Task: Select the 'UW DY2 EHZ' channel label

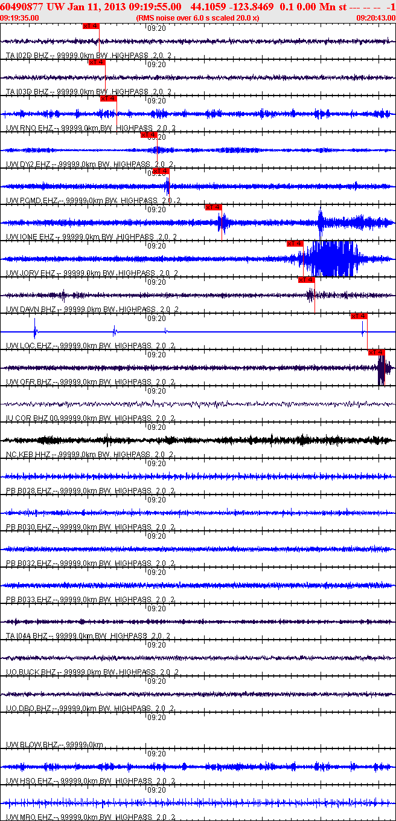Action: click(29, 164)
